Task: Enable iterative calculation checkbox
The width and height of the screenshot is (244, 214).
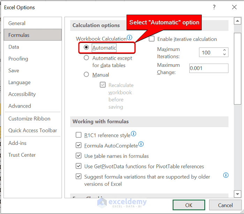Action: click(x=152, y=39)
